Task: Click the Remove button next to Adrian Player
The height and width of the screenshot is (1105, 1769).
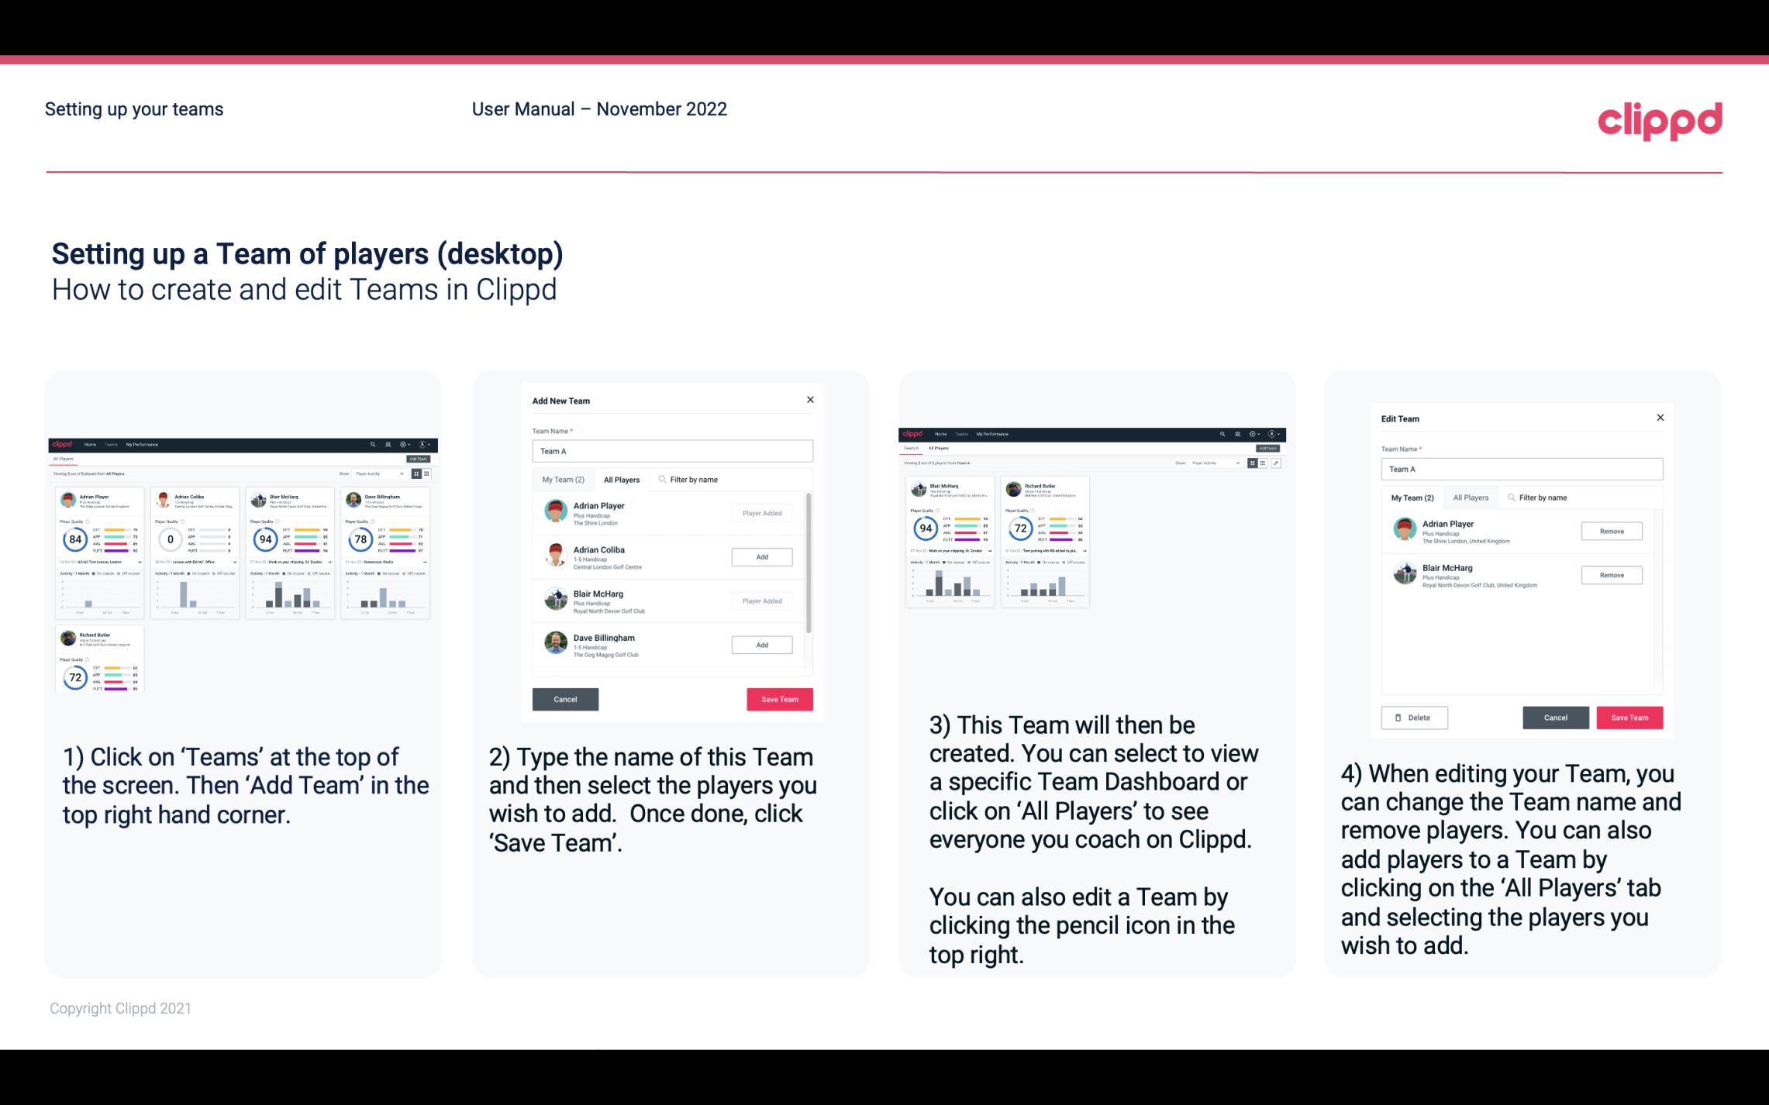Action: (1612, 531)
